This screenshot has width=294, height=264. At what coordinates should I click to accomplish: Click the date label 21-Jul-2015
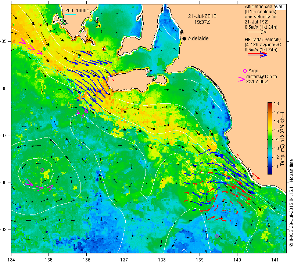click(x=202, y=16)
